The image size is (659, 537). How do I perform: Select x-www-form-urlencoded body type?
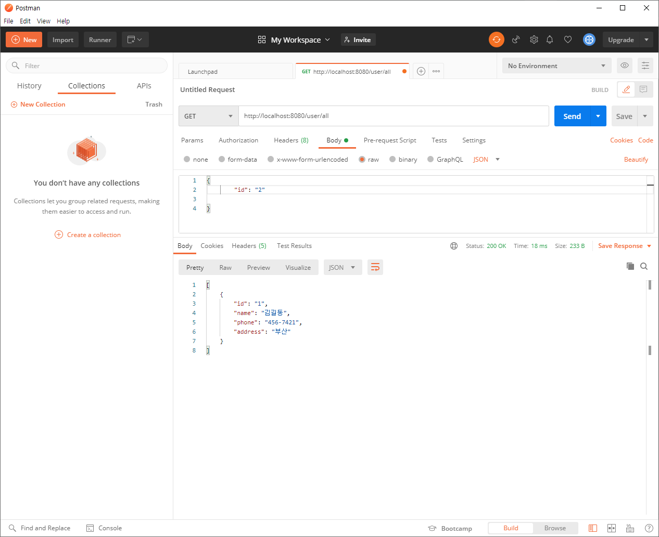271,160
